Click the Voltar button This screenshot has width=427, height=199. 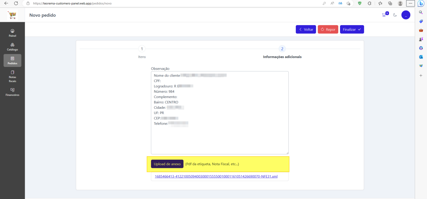(306, 29)
